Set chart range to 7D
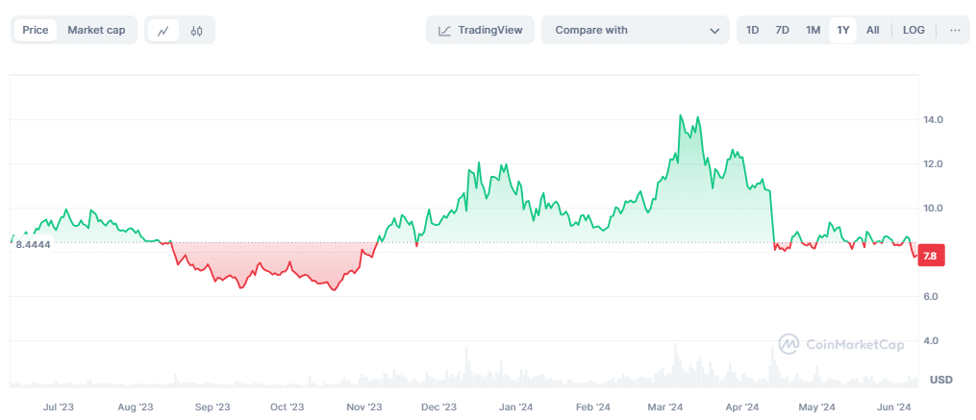Viewport: 976px width, 420px height. click(783, 30)
